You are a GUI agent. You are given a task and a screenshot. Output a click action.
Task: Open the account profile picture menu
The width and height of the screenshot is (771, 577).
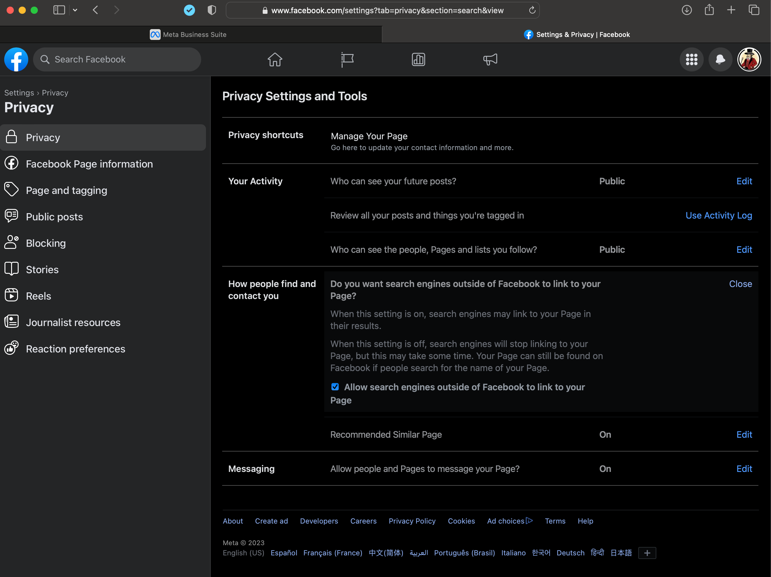[749, 59]
